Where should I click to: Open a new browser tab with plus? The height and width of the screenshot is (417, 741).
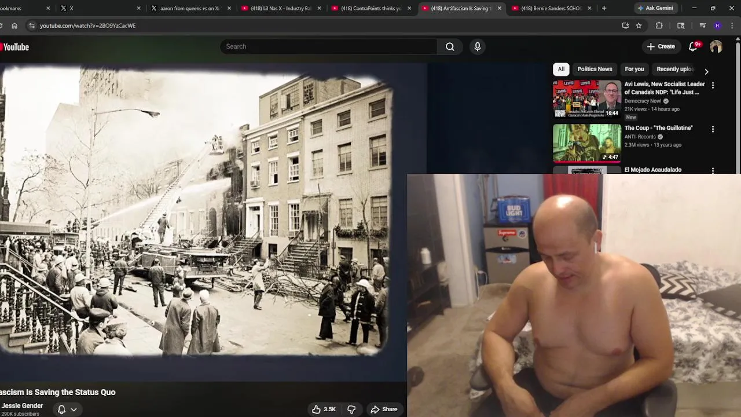click(x=604, y=8)
